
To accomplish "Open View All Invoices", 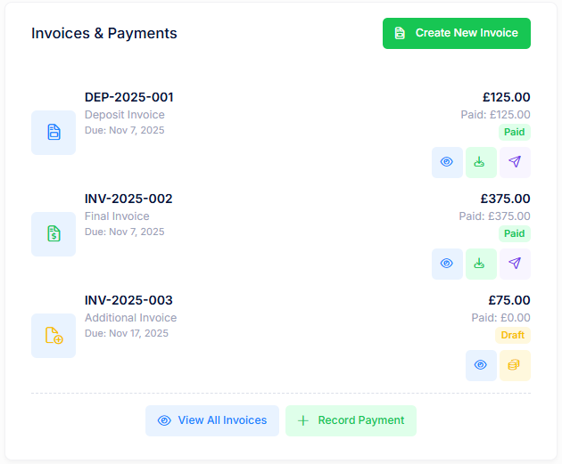I will [x=212, y=420].
